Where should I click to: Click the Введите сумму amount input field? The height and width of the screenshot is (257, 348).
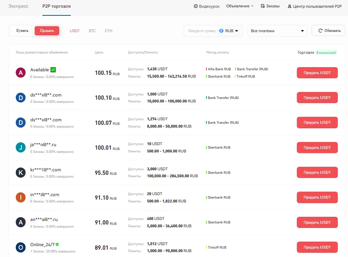point(202,31)
